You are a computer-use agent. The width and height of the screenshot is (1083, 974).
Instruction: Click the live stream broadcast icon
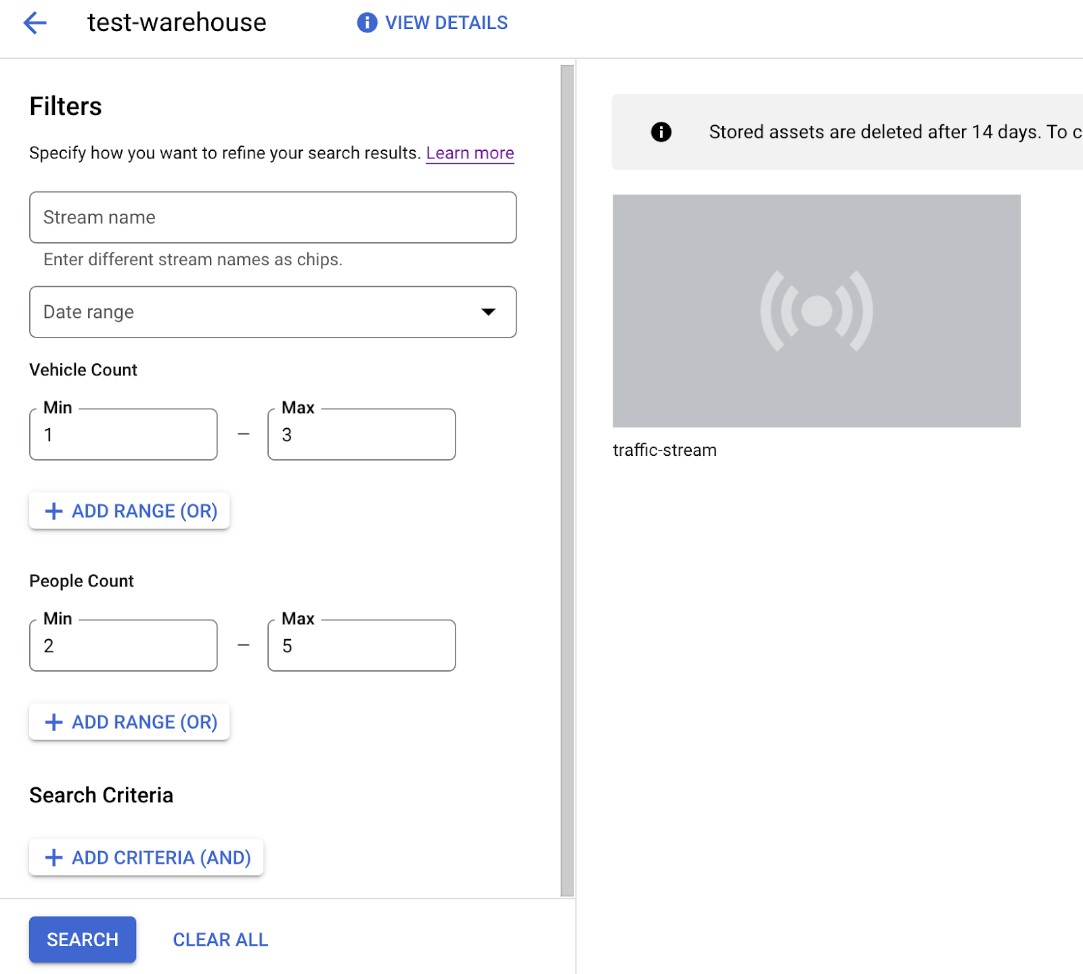(816, 311)
